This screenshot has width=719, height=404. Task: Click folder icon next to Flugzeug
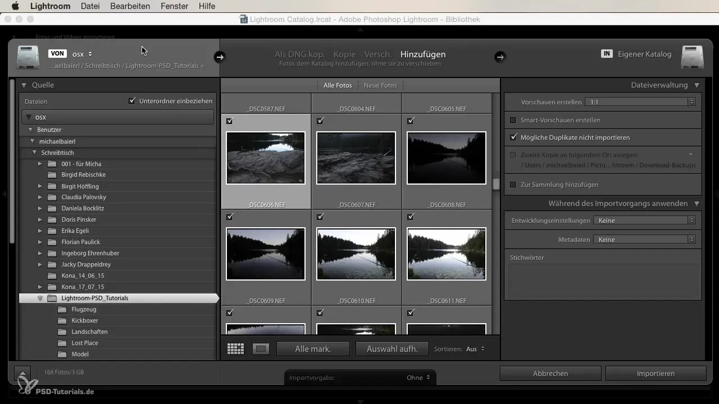pyautogui.click(x=62, y=309)
